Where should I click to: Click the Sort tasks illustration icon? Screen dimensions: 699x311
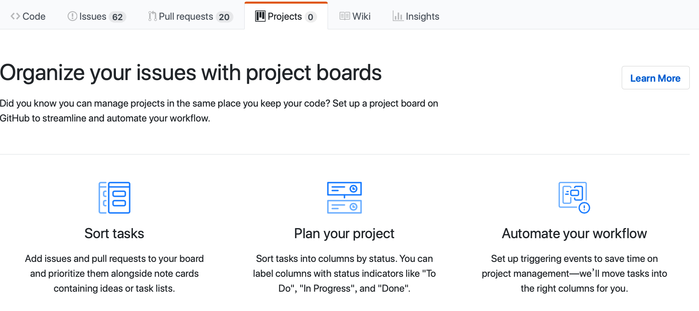click(x=115, y=198)
